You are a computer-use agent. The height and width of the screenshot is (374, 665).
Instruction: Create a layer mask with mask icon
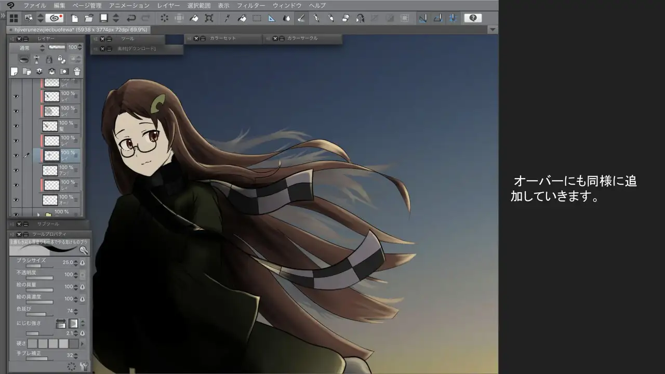[x=64, y=72]
